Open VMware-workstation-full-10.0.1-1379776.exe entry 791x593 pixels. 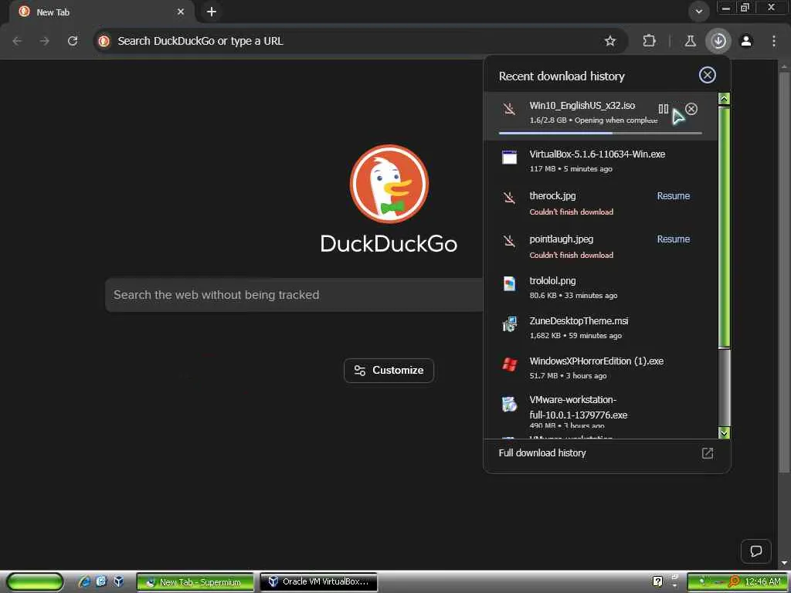click(x=600, y=408)
